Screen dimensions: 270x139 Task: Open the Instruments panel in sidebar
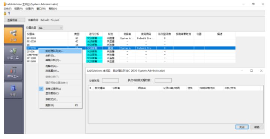(13, 35)
